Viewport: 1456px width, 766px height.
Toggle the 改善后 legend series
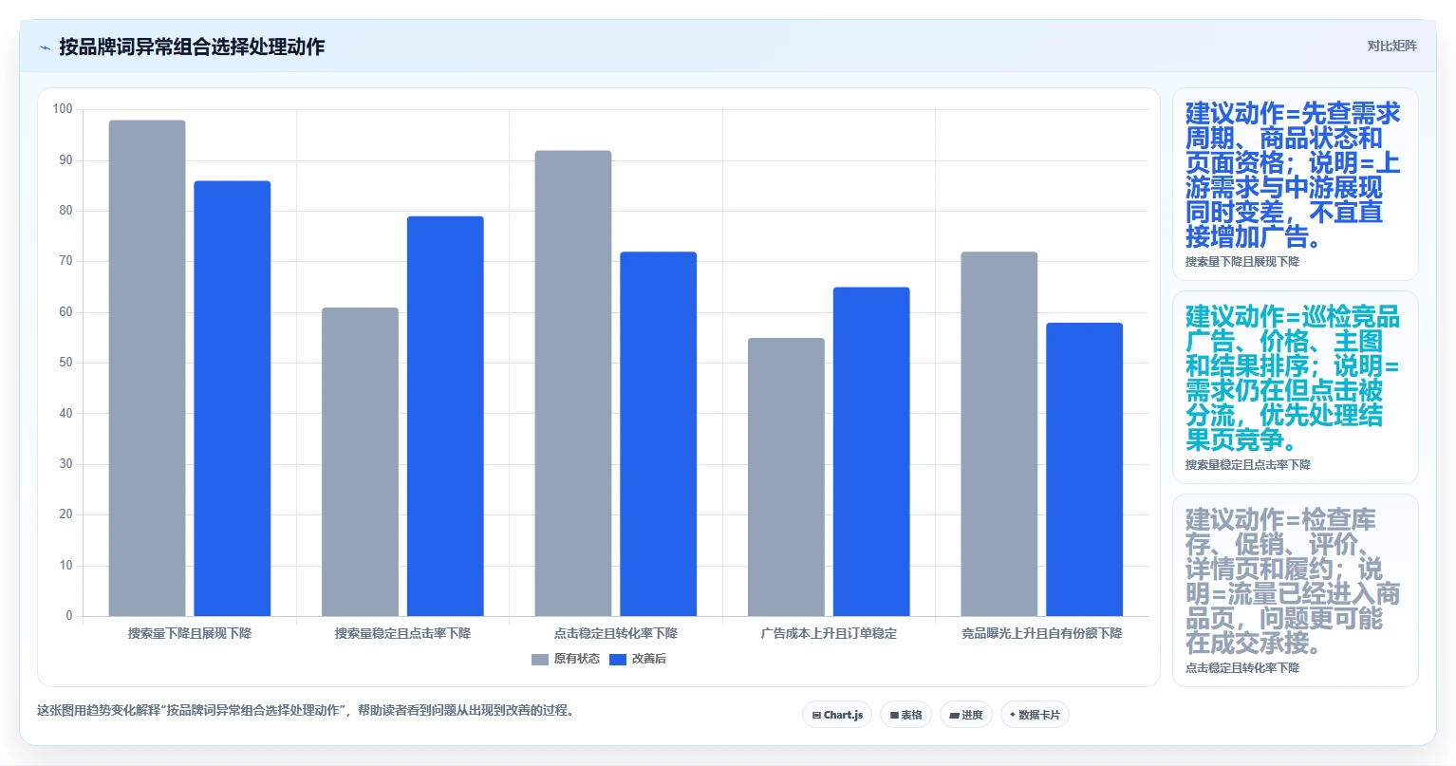coord(638,659)
